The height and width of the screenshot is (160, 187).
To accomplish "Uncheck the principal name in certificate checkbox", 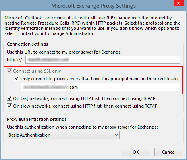I will [x=17, y=79].
